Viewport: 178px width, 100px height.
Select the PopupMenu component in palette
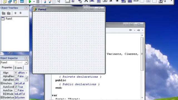80,1
